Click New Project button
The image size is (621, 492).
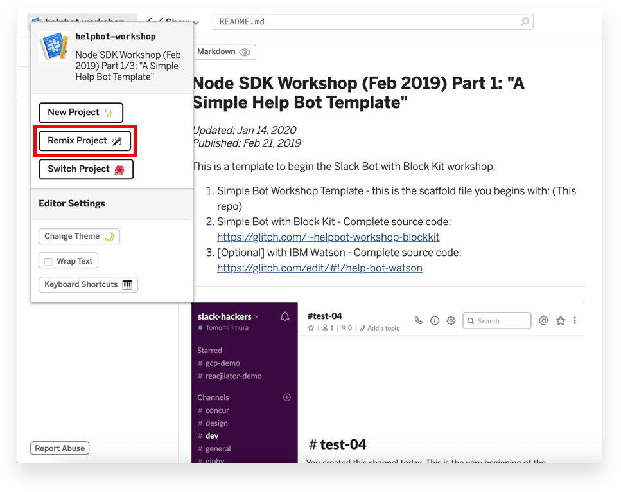[81, 113]
